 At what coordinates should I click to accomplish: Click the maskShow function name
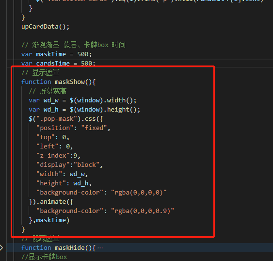click(x=70, y=82)
